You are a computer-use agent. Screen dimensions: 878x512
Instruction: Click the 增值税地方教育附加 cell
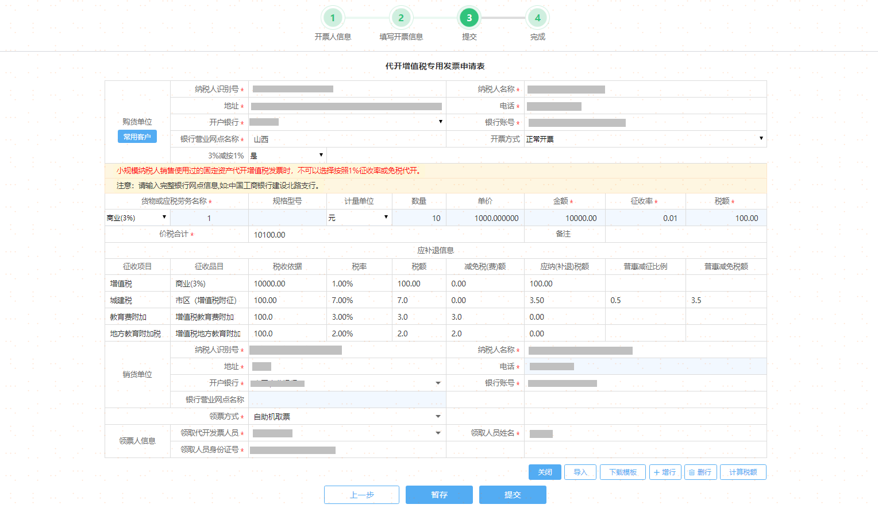[x=208, y=333]
